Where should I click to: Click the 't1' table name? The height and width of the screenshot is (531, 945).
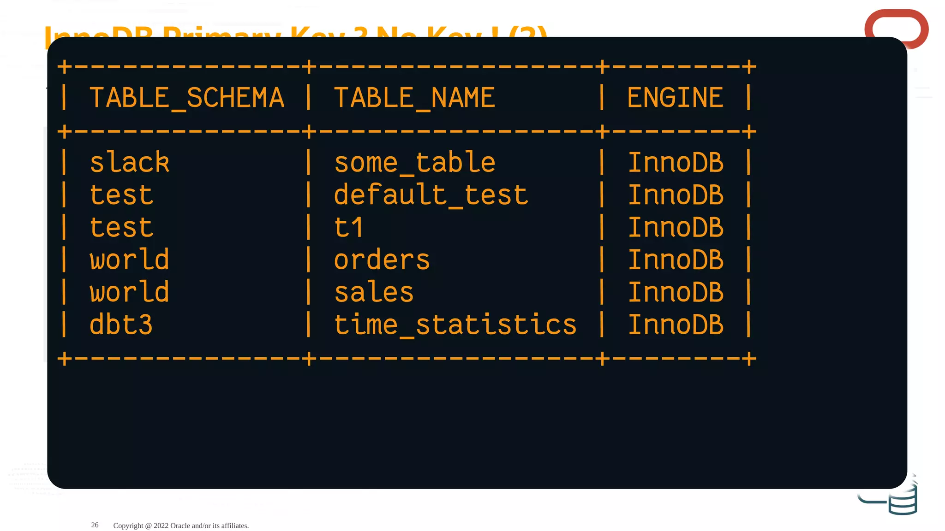349,227
